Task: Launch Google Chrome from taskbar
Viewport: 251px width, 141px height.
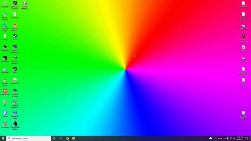Action: (67, 138)
